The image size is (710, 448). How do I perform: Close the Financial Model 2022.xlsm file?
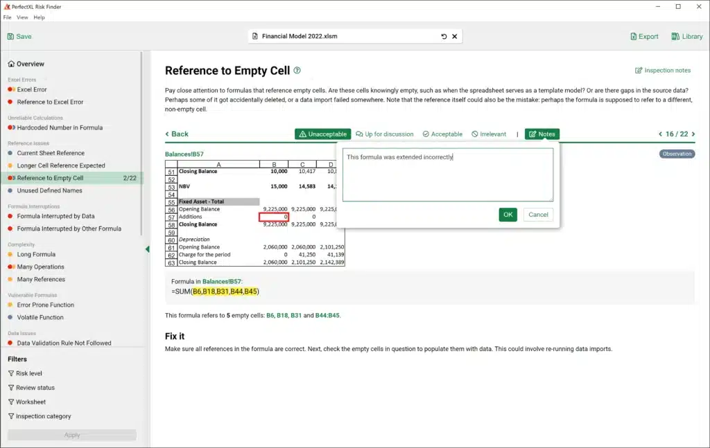click(455, 36)
